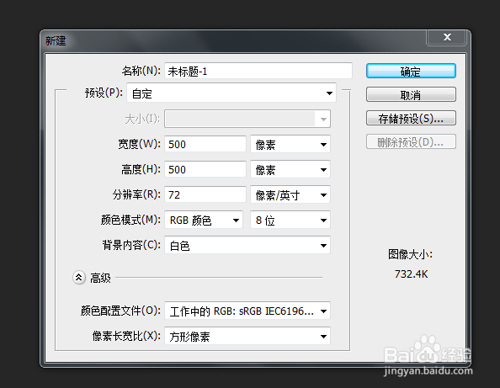This screenshot has height=388, width=500.
Task: Open the 8 位 bit depth dropdown
Action: 290,220
